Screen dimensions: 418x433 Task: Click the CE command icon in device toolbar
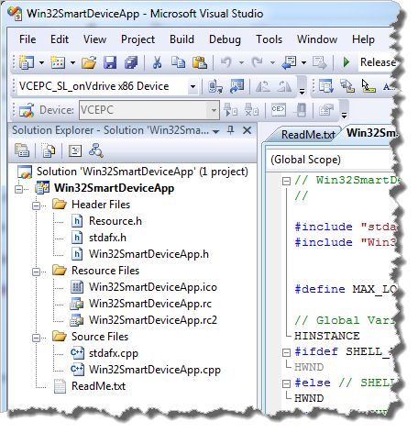pos(278,109)
